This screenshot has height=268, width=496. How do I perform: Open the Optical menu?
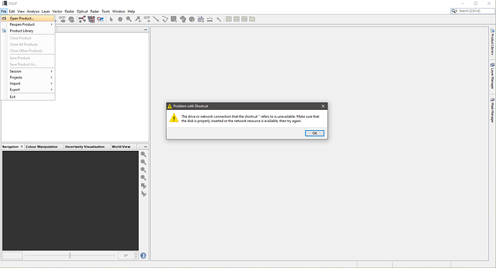[x=82, y=11]
